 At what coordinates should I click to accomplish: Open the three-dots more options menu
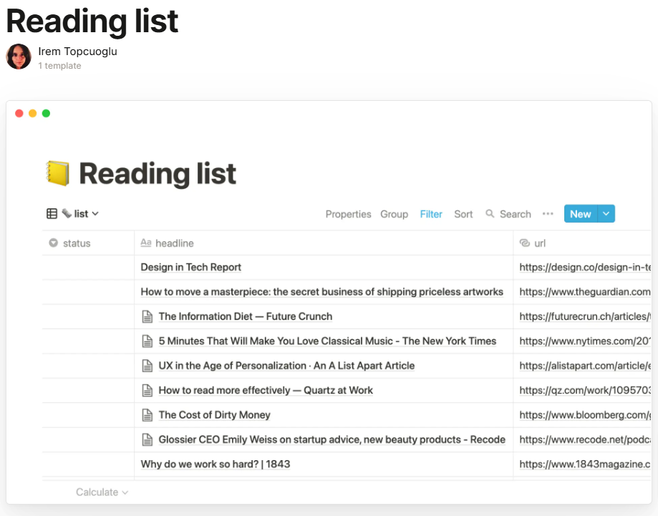coord(548,213)
